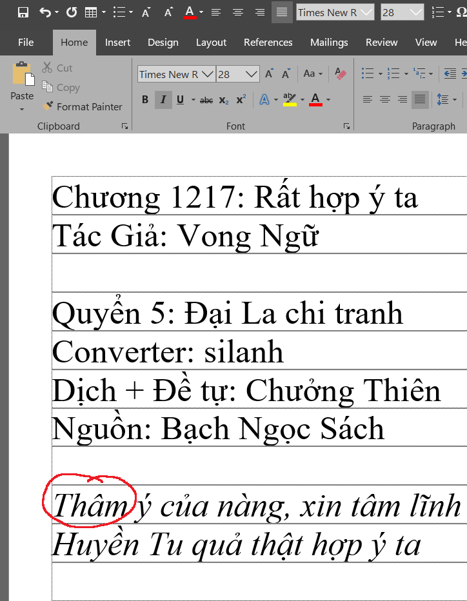Click the Cut button
467x601 pixels.
57,68
